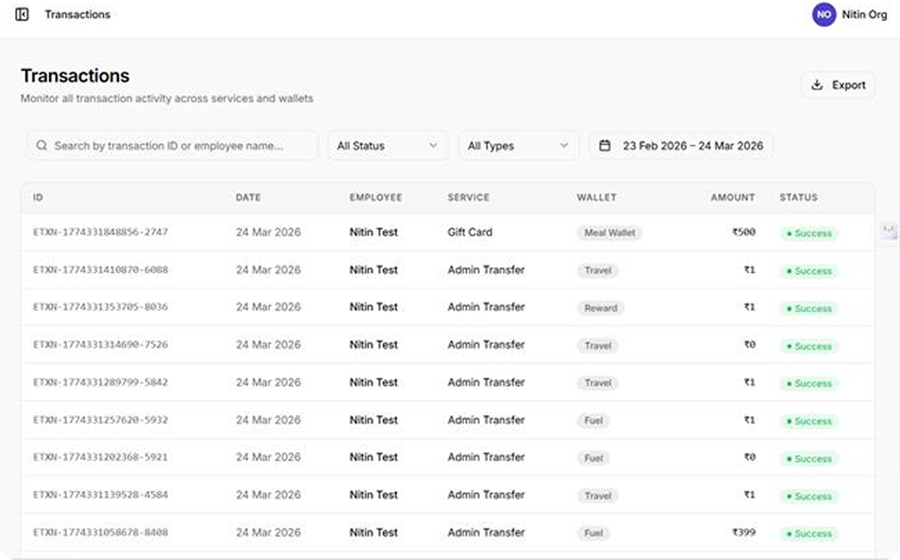Collapse the sidebar with the panel toggle icon
The image size is (900, 560).
(22, 15)
